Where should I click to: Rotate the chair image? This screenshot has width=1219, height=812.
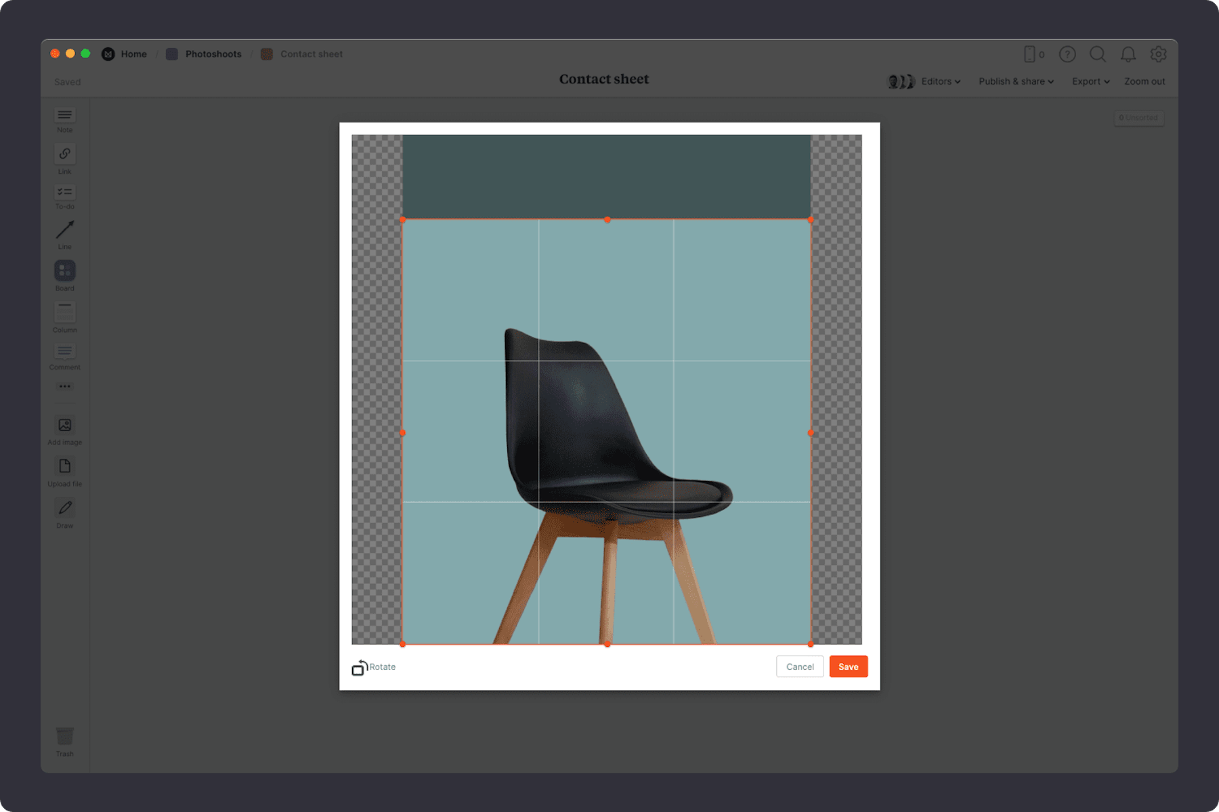[373, 667]
